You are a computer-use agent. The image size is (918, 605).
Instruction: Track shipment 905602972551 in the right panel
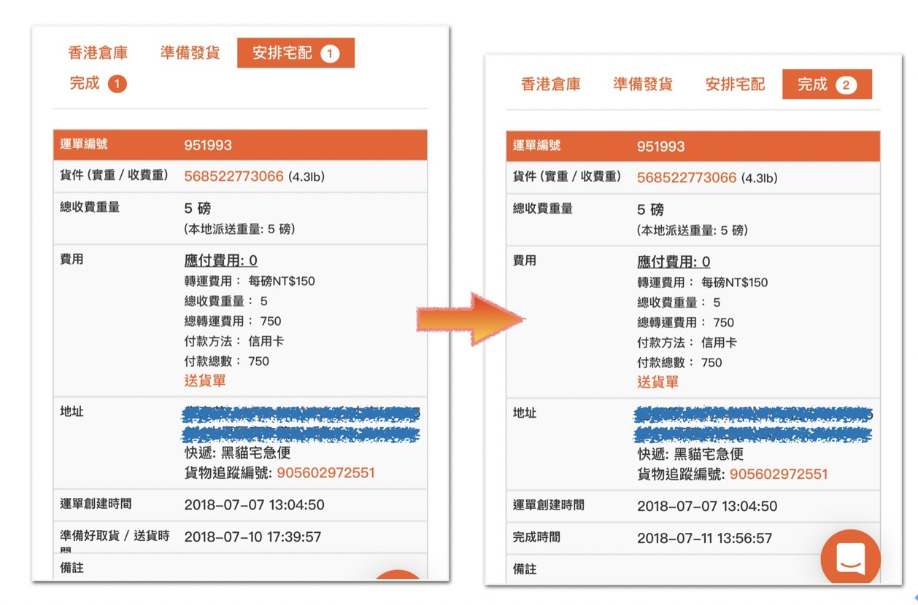[x=779, y=475]
